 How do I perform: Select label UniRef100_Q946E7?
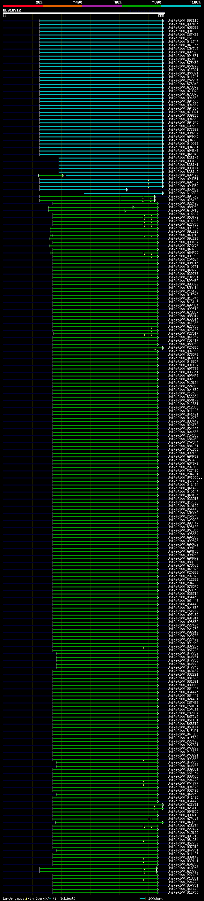(183, 108)
